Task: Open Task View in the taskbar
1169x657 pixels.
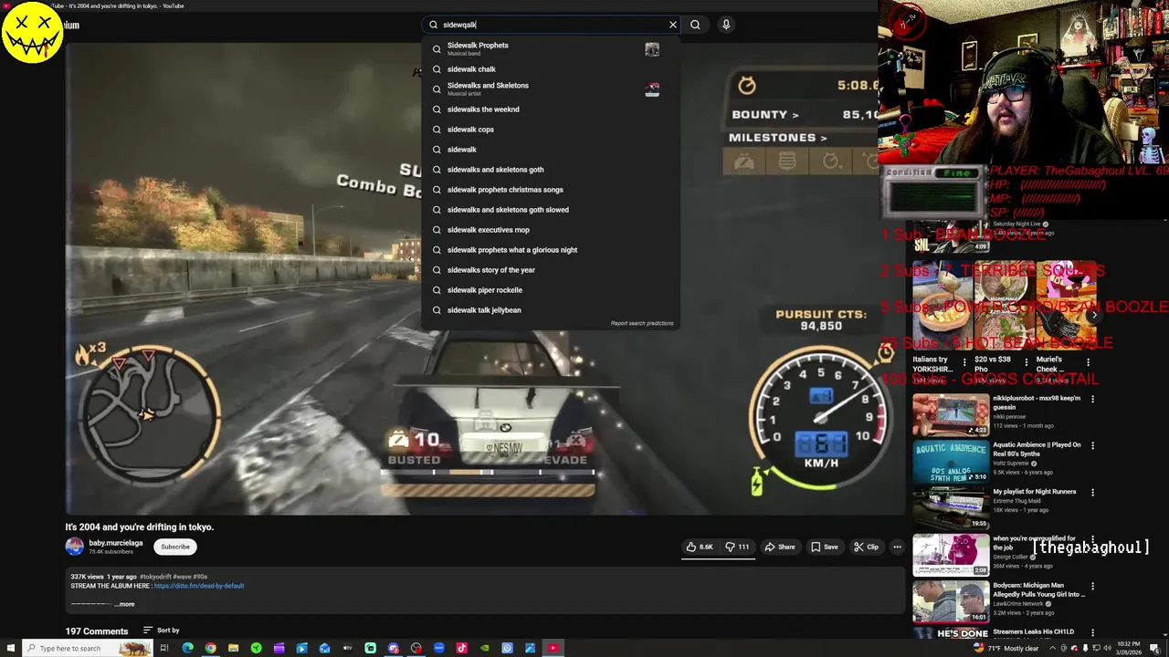Action: 164,648
